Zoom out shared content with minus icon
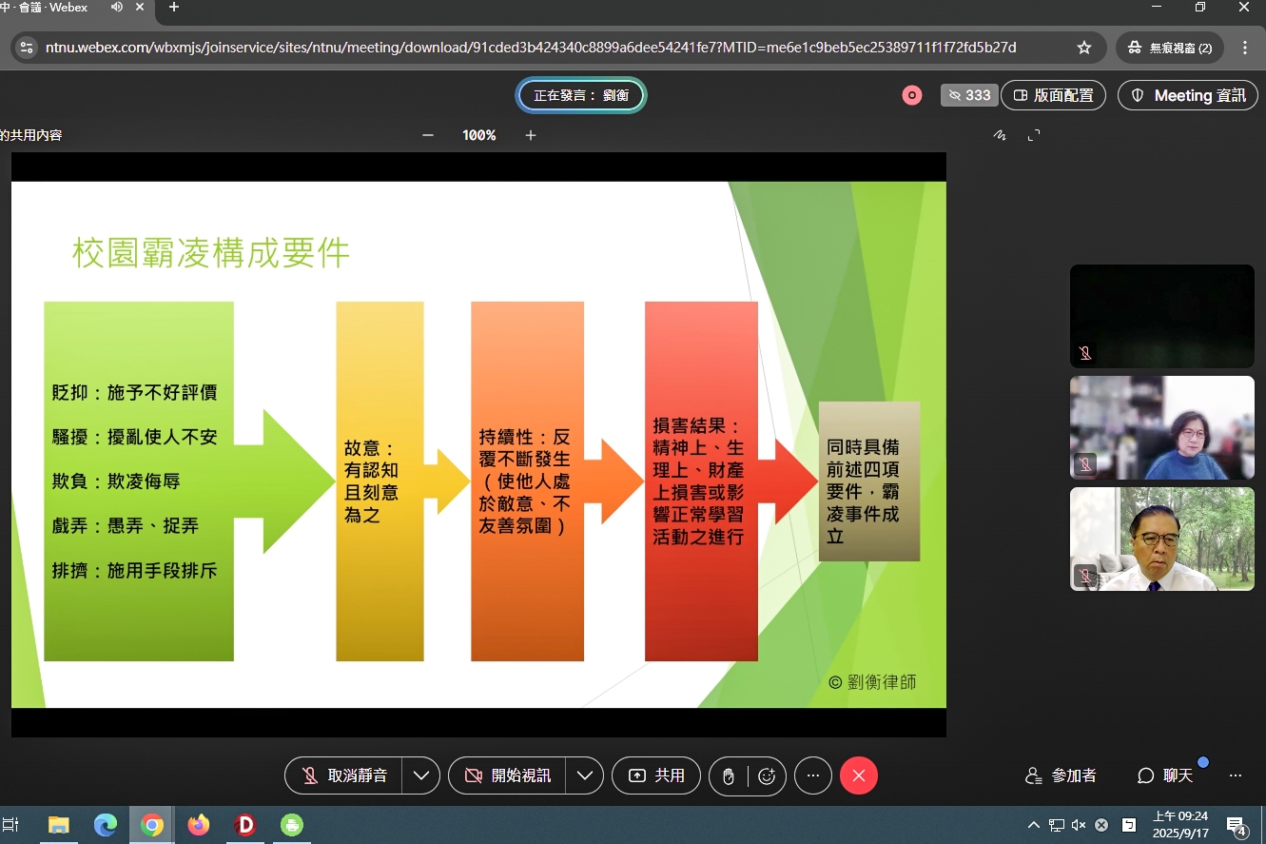1266x844 pixels. [428, 135]
